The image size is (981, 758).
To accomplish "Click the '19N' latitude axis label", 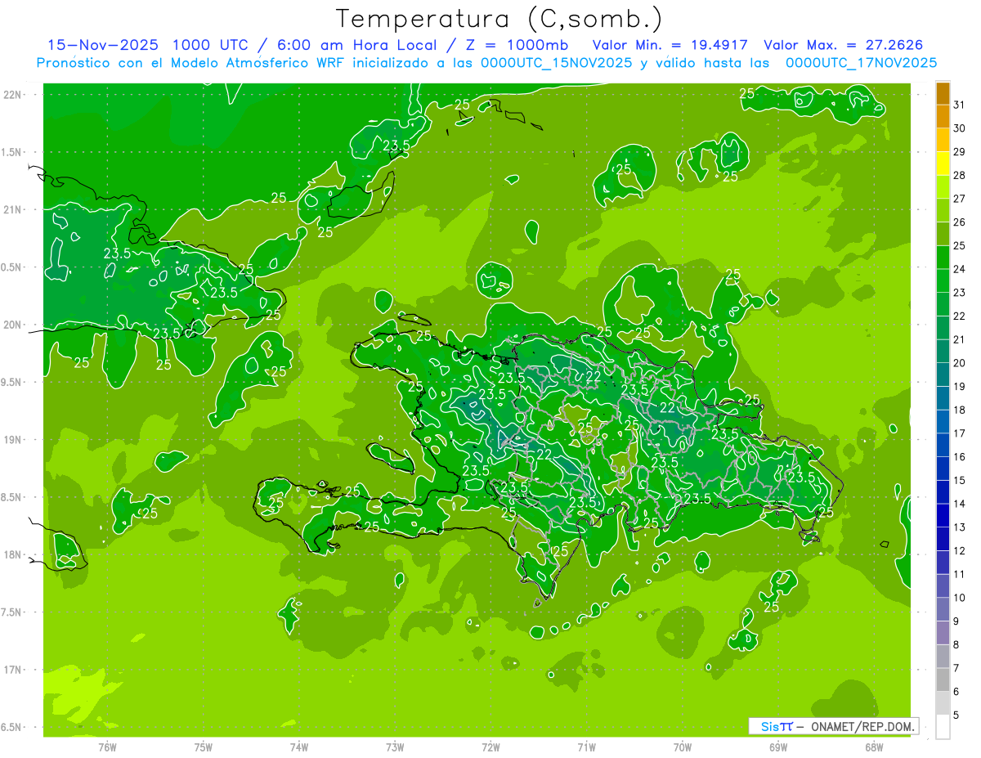I will pyautogui.click(x=12, y=440).
